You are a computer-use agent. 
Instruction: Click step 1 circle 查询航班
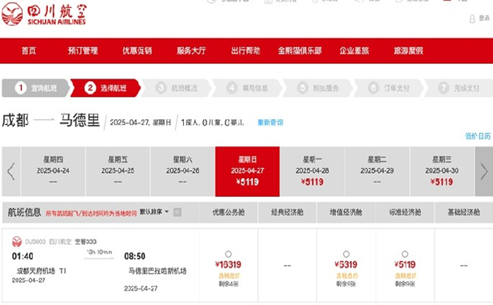coord(21,88)
